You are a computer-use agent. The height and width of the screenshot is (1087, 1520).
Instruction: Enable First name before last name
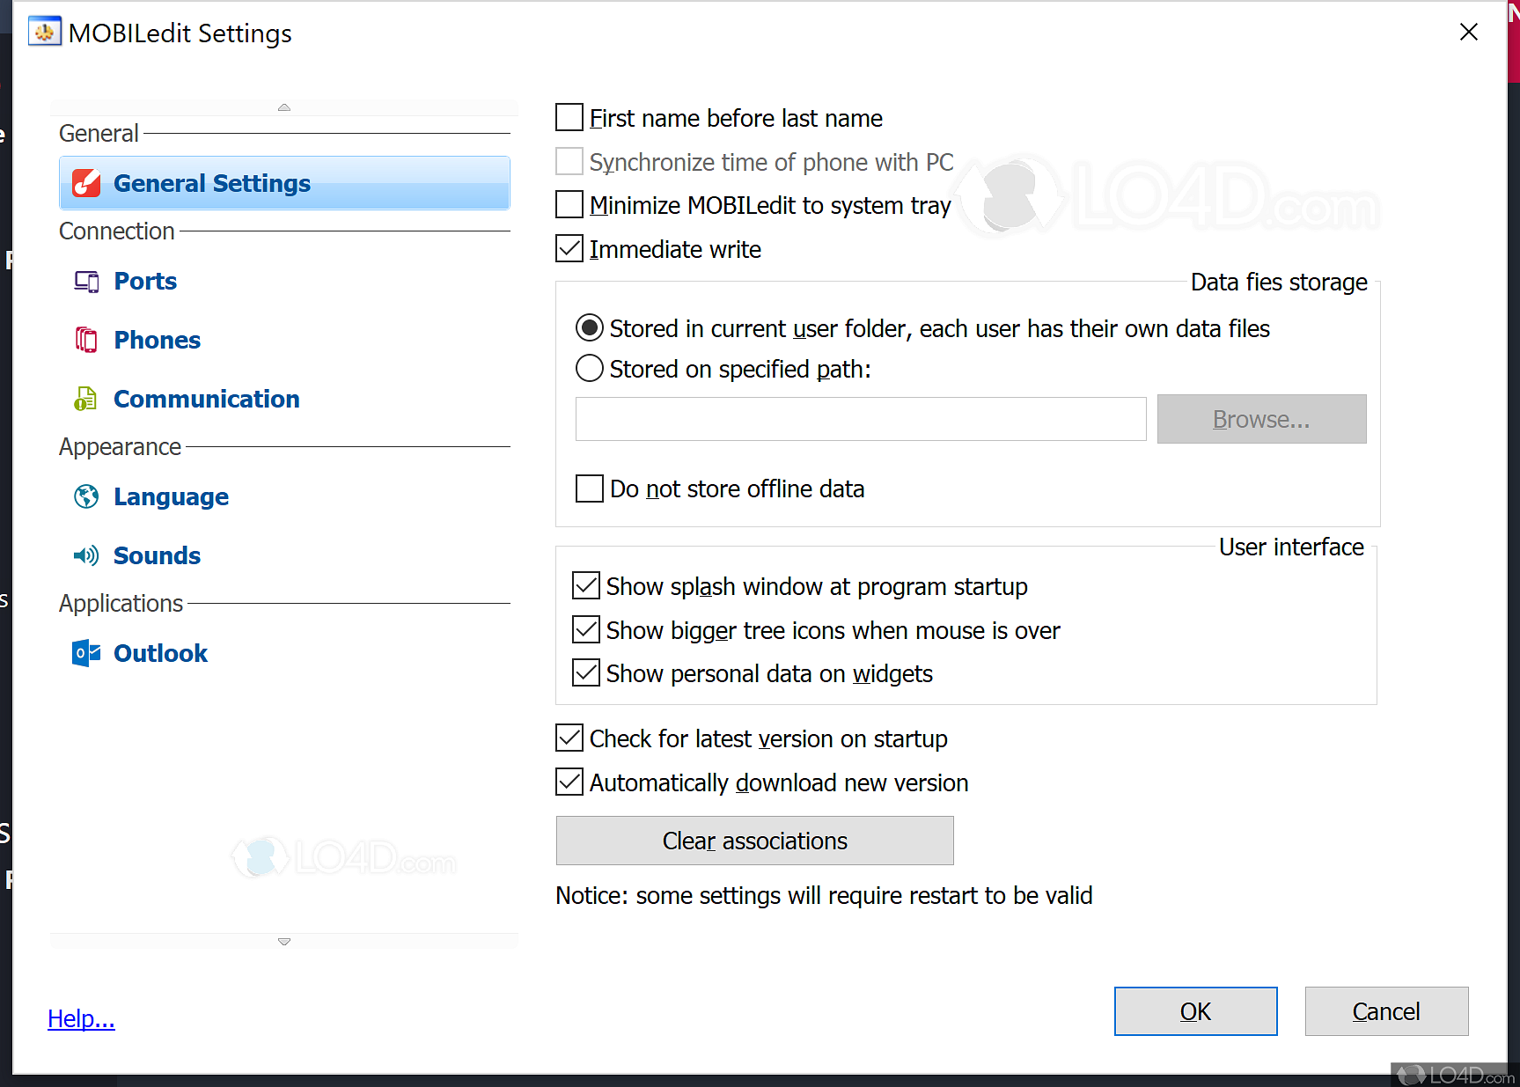[x=569, y=118]
